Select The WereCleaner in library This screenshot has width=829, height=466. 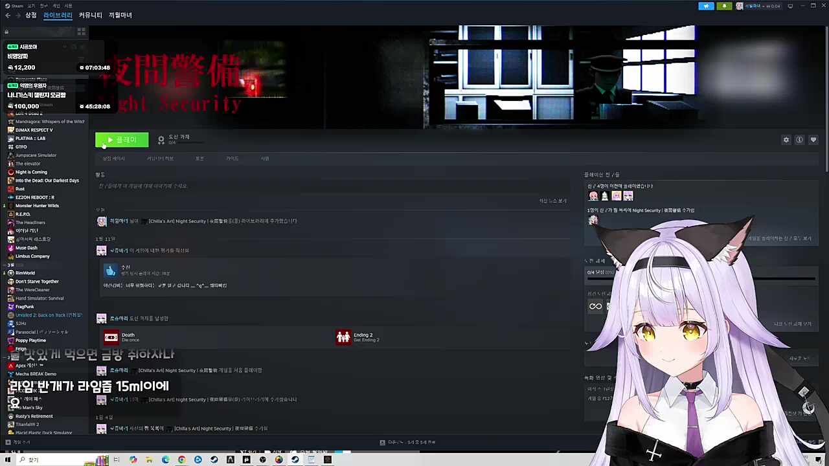[32, 290]
